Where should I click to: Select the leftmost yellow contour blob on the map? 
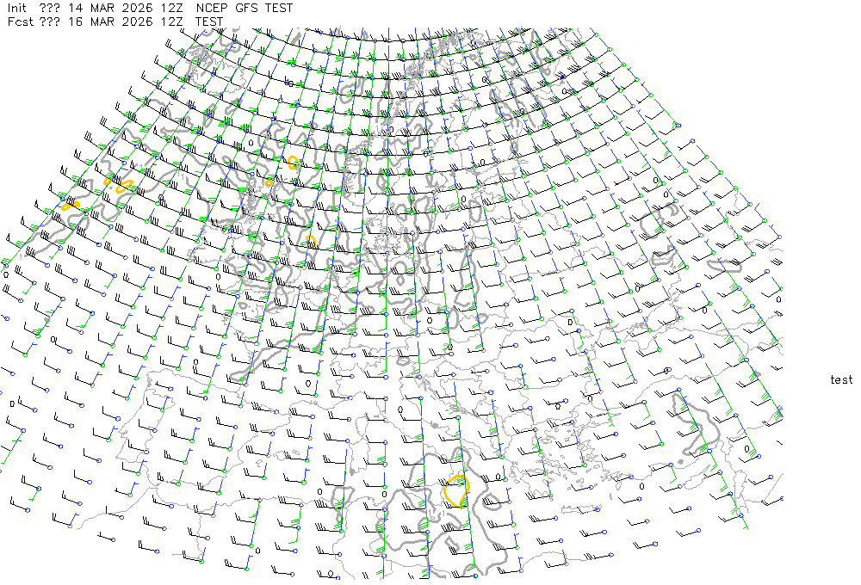(x=68, y=205)
